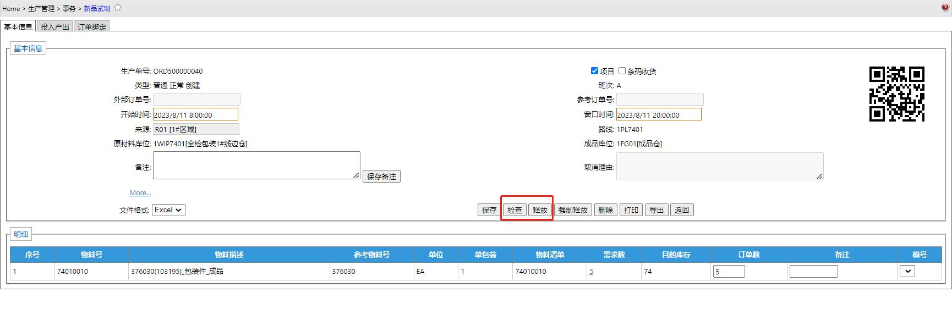Select reference number 376030 cell
The height and width of the screenshot is (325, 952).
(343, 271)
